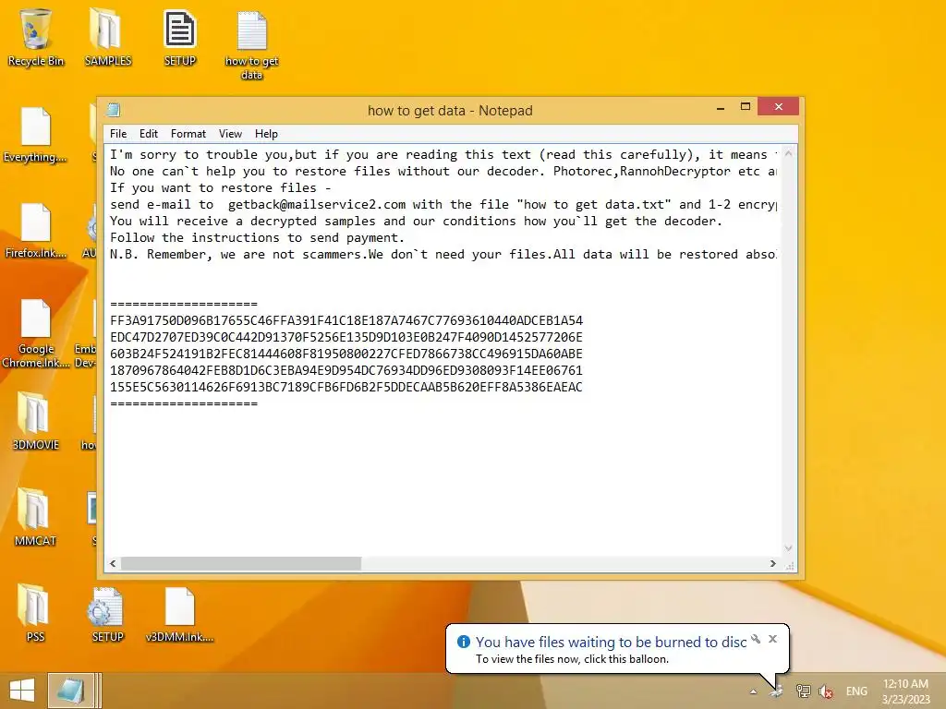The width and height of the screenshot is (946, 709).
Task: Select the SETUP gear settings file icon
Action: 107,613
